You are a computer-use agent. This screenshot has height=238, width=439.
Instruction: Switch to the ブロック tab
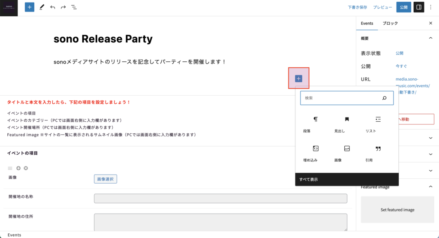[x=390, y=23]
